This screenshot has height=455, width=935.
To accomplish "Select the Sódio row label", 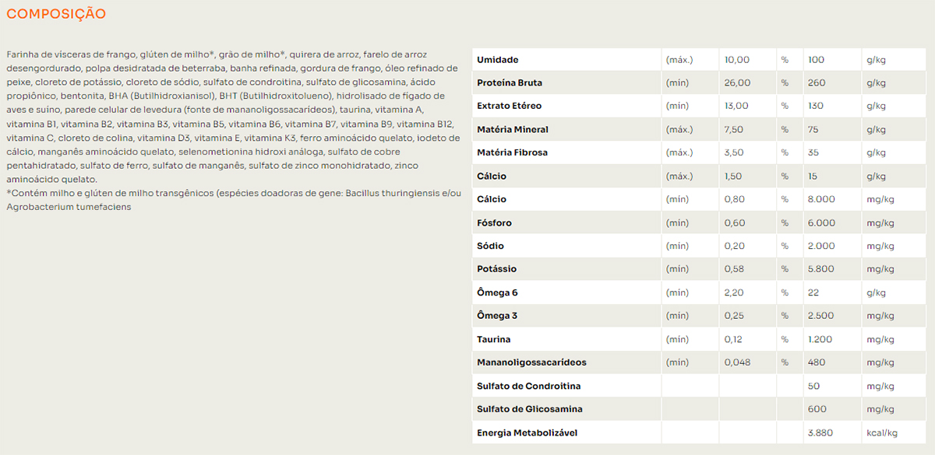I will pos(490,246).
